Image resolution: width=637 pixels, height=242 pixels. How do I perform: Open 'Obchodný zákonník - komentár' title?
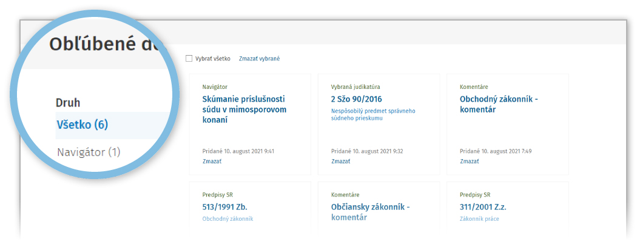(x=499, y=104)
